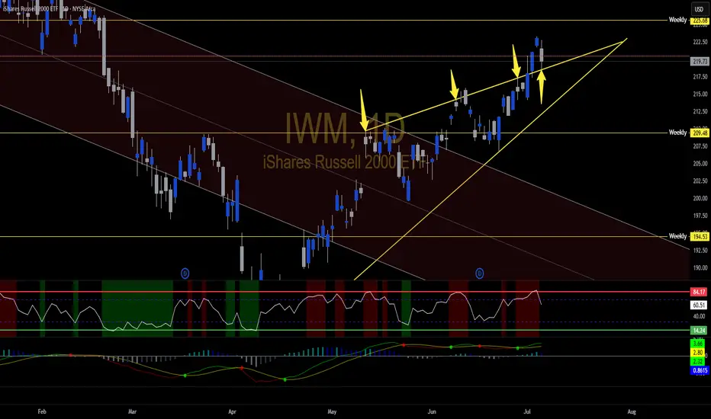Click the May label on time axis
Image resolution: width=711 pixels, height=419 pixels.
click(332, 411)
